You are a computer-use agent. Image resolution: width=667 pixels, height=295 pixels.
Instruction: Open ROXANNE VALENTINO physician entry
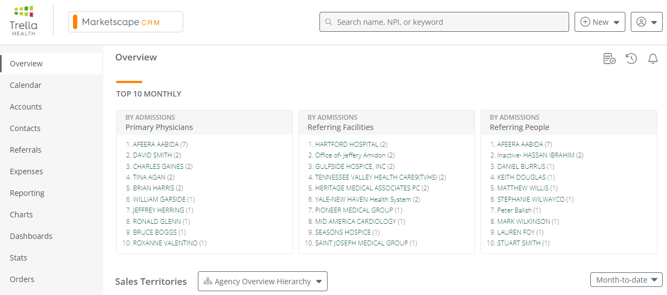[x=165, y=243]
